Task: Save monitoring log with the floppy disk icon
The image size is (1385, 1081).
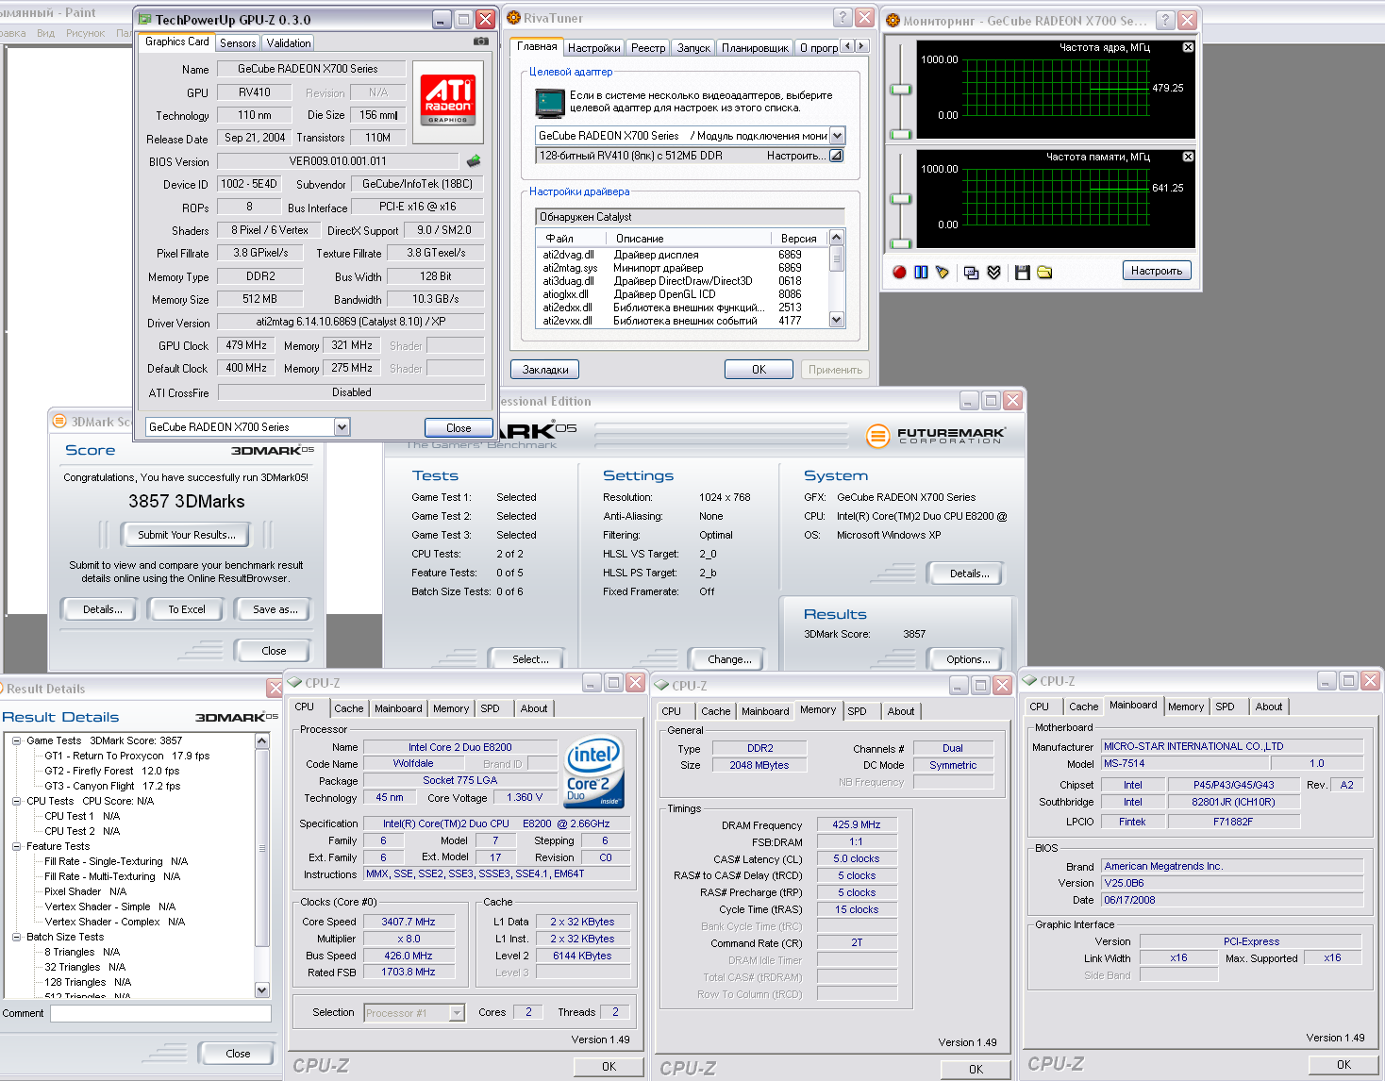Action: point(1022,273)
